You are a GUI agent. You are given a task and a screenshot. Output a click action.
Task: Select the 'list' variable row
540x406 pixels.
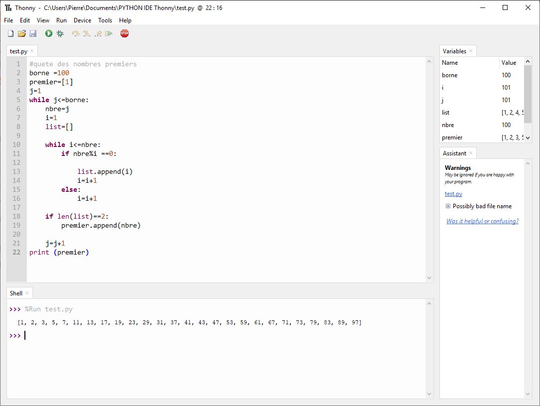[x=482, y=112]
